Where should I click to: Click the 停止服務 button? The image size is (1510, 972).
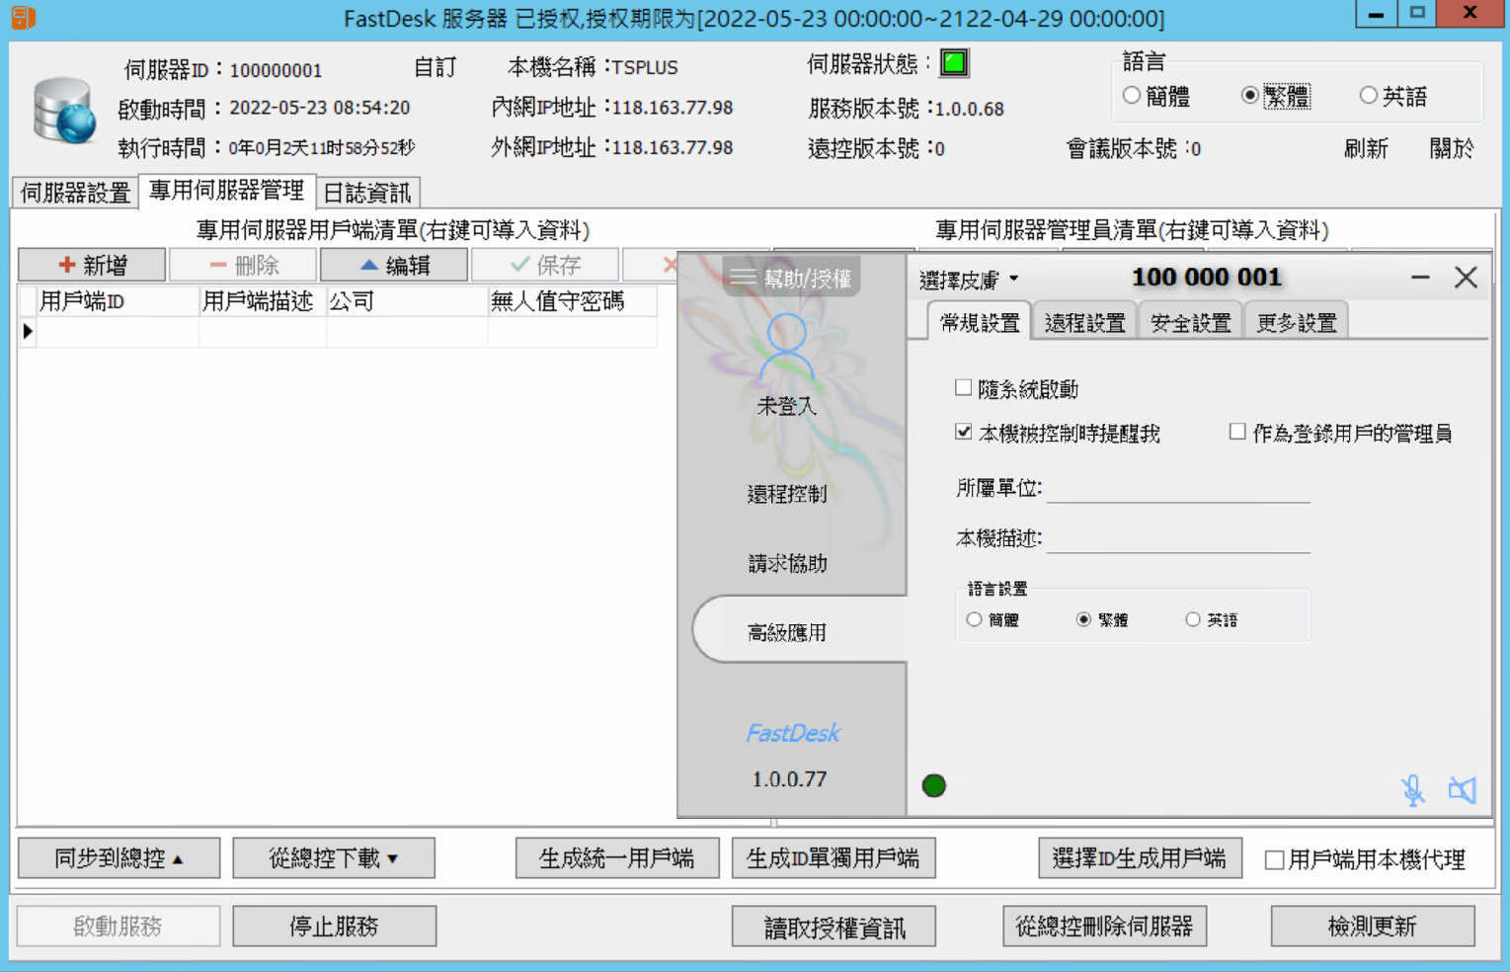point(334,927)
